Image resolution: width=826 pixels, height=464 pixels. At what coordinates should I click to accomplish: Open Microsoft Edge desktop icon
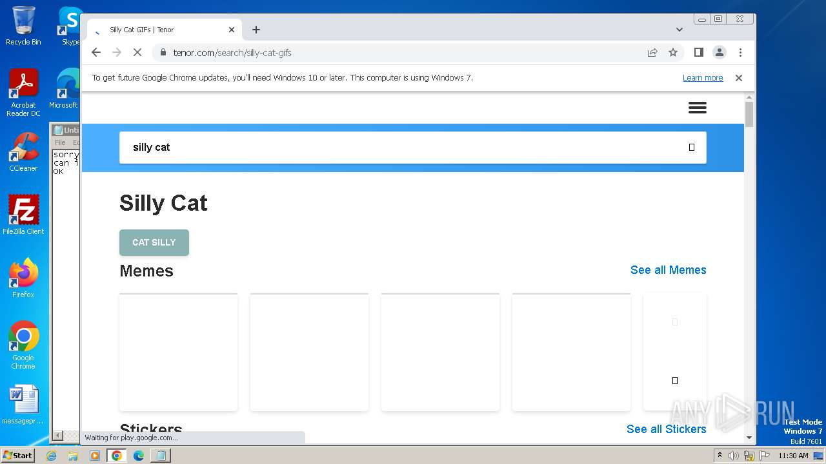pos(65,89)
